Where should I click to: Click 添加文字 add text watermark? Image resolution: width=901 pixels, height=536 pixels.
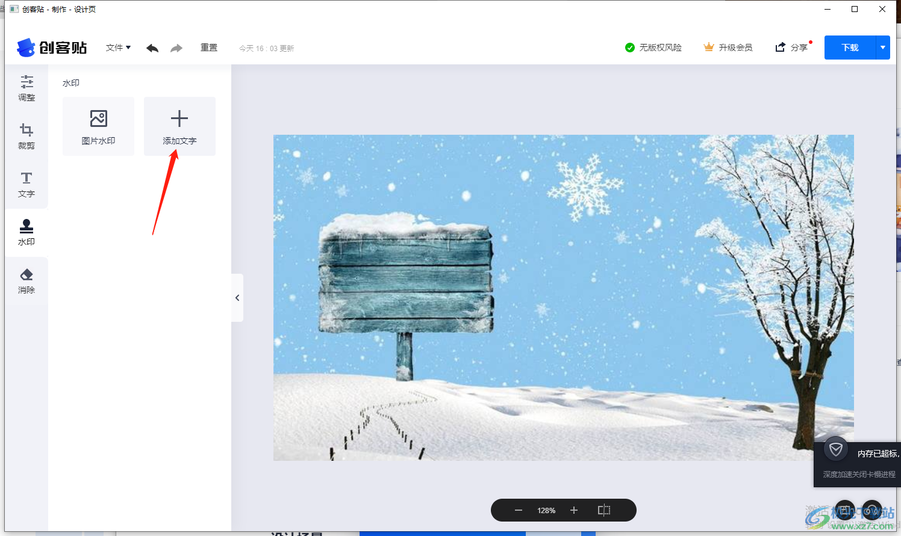click(179, 126)
